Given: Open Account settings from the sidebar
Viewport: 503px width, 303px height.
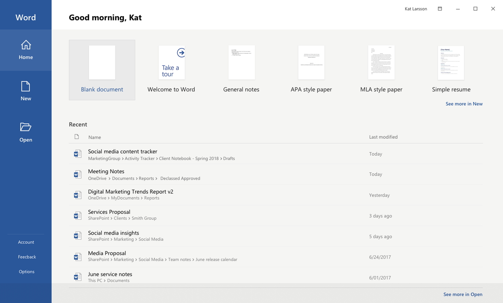Looking at the screenshot, I should tap(26, 242).
